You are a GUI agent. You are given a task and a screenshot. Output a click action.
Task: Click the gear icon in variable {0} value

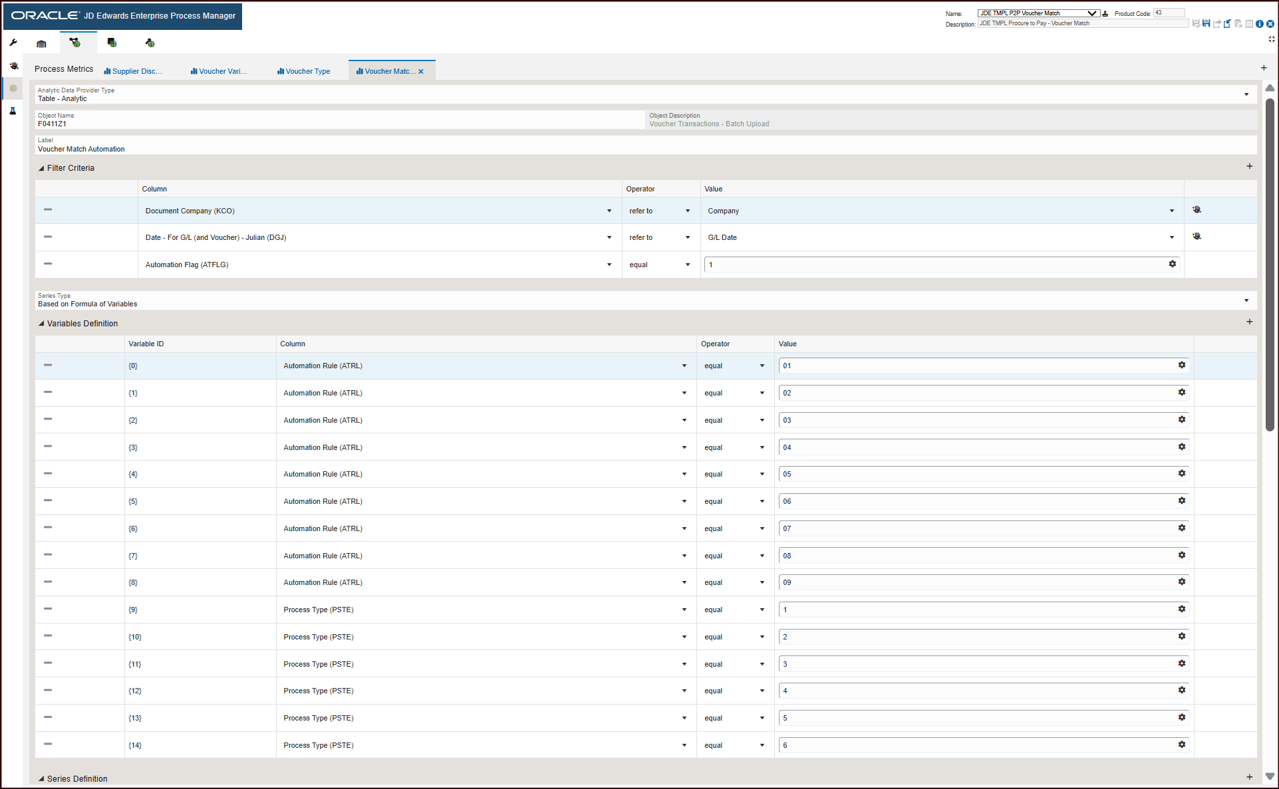(x=1181, y=365)
